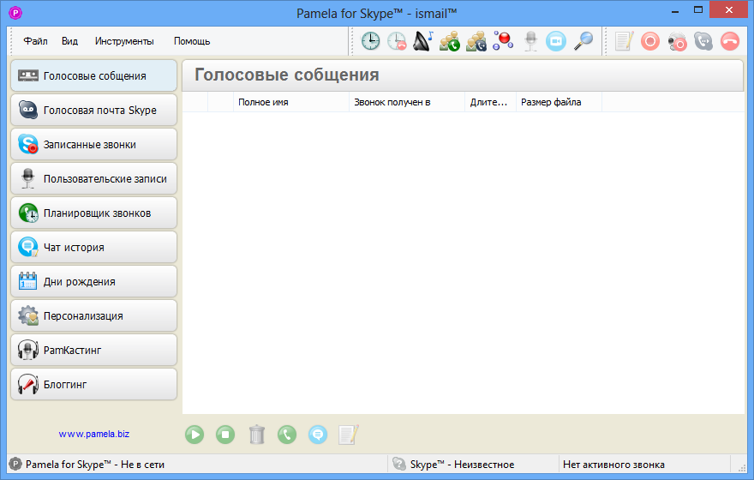This screenshot has width=754, height=480.
Task: Click the clock with red phone icon
Action: (397, 41)
